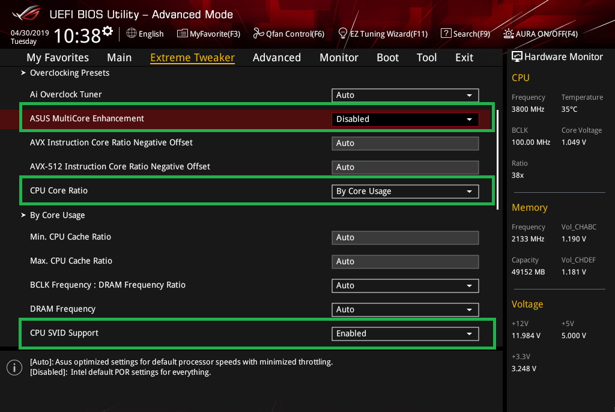The width and height of the screenshot is (615, 412).
Task: Click CPU temperature value 35°C
Action: (569, 109)
